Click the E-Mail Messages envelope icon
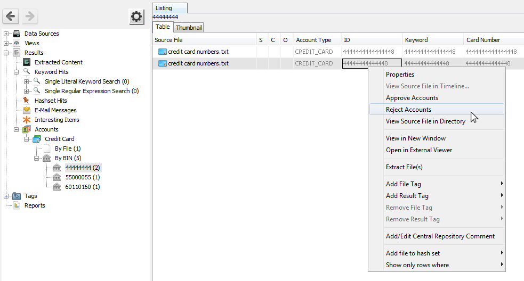524x281 pixels. (26, 110)
